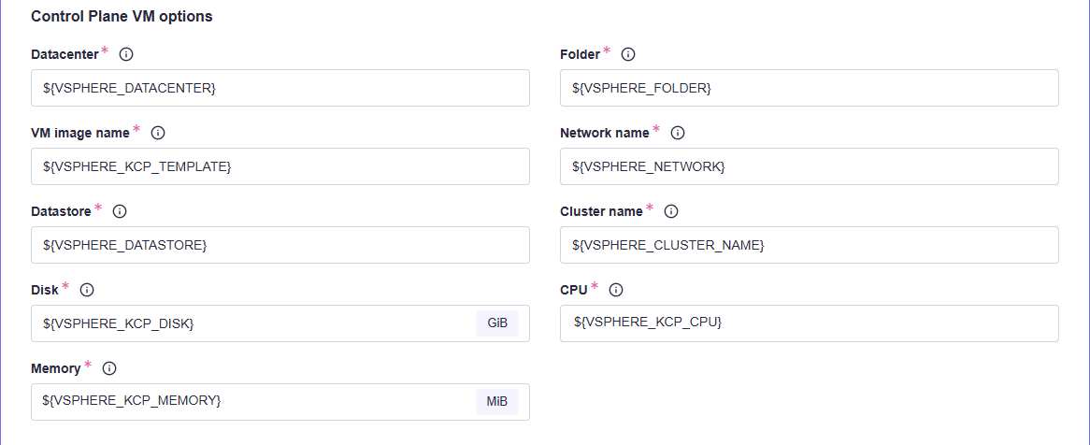Click the Network name info icon
The image size is (1090, 445).
pyautogui.click(x=678, y=133)
